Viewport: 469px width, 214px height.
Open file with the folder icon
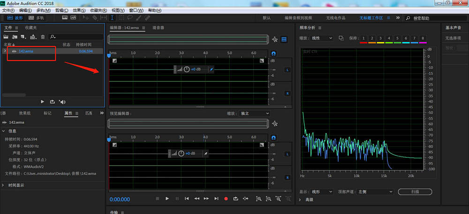pyautogui.click(x=6, y=37)
